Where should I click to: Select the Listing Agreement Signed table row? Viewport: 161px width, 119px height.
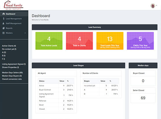click(x=56, y=95)
